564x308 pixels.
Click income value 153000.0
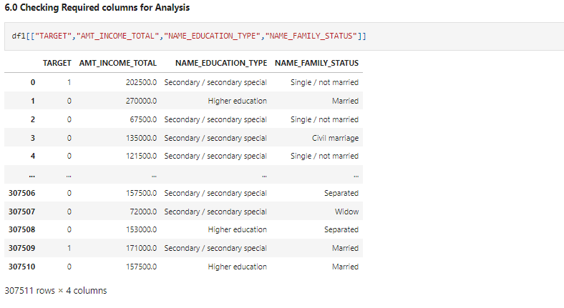coord(141,229)
